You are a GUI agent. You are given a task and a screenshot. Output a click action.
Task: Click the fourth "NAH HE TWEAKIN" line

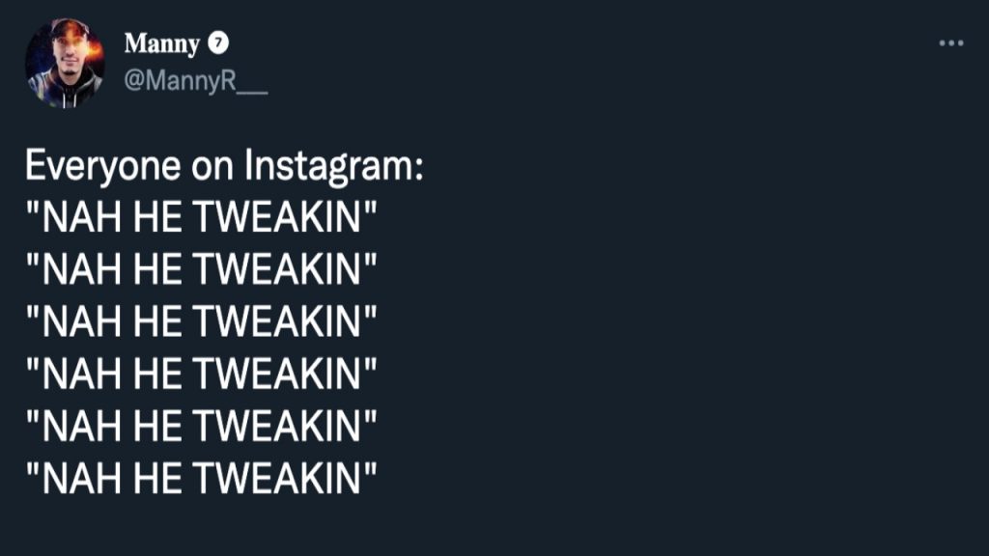[x=201, y=374]
